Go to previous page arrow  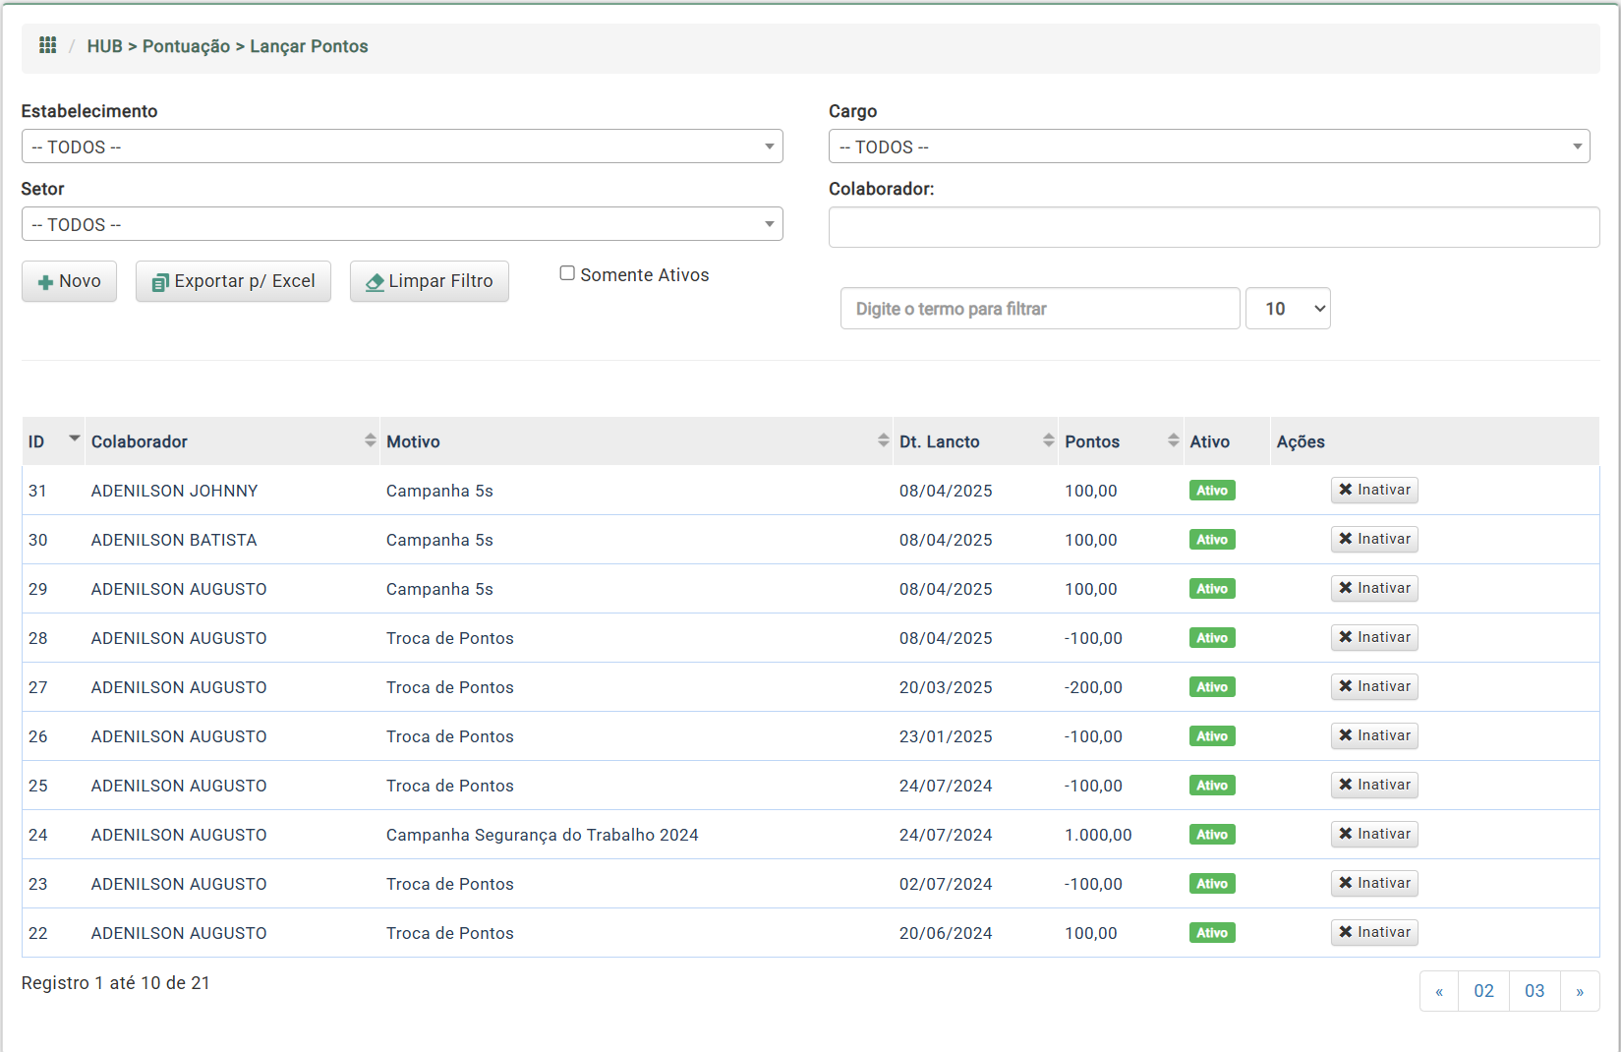click(1439, 991)
